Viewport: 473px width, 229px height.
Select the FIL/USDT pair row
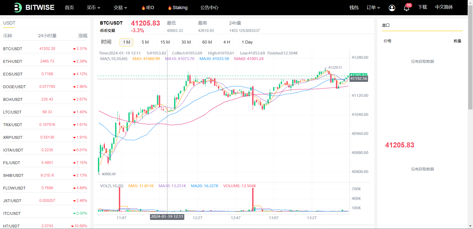coord(45,163)
